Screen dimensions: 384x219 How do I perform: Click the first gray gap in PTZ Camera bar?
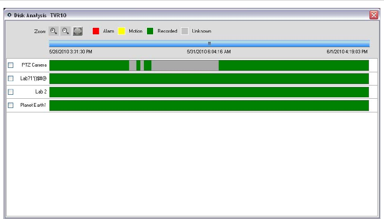(133, 65)
